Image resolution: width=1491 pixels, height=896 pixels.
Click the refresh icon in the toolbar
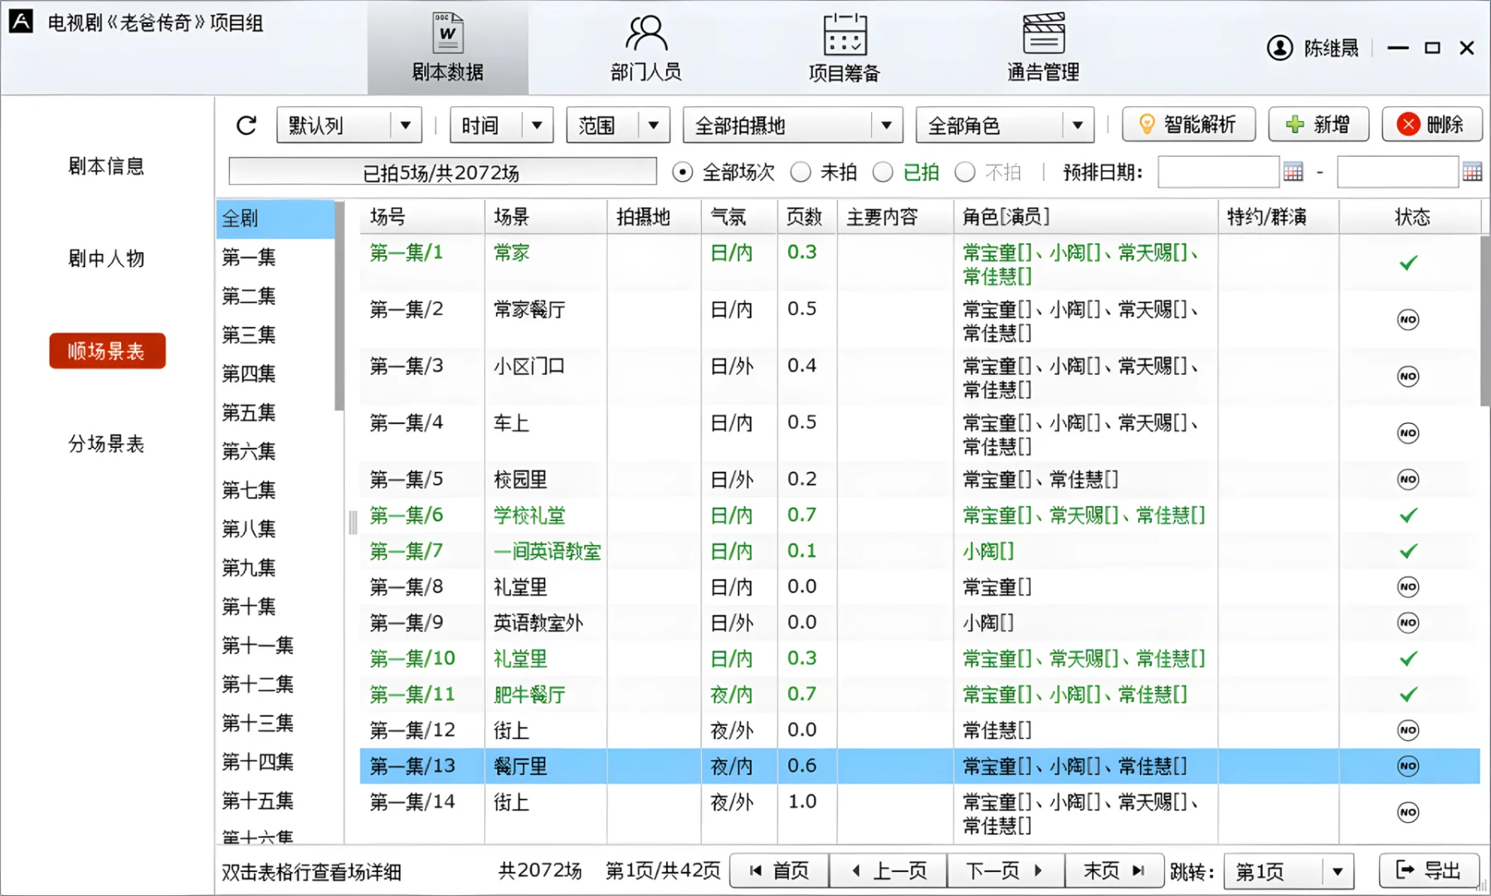pyautogui.click(x=246, y=124)
